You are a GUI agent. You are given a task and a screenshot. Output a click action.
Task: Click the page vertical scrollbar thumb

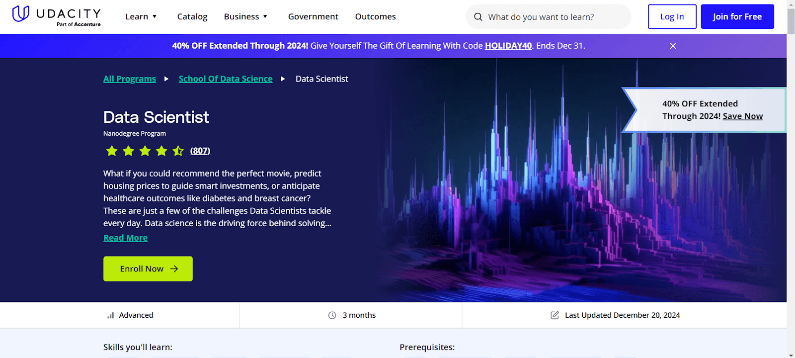791,21
